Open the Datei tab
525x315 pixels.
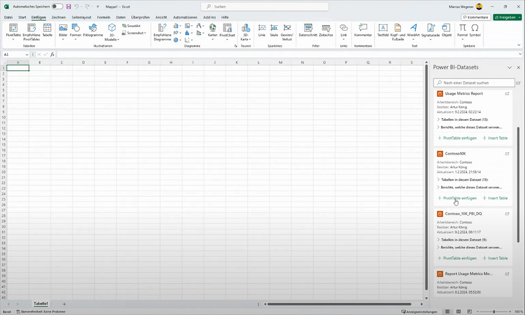click(9, 17)
